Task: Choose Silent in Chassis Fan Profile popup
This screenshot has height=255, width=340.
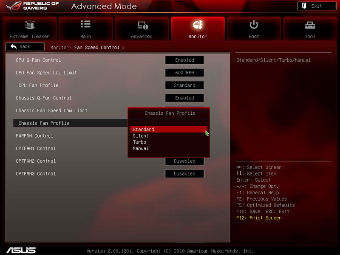Action: (x=141, y=136)
